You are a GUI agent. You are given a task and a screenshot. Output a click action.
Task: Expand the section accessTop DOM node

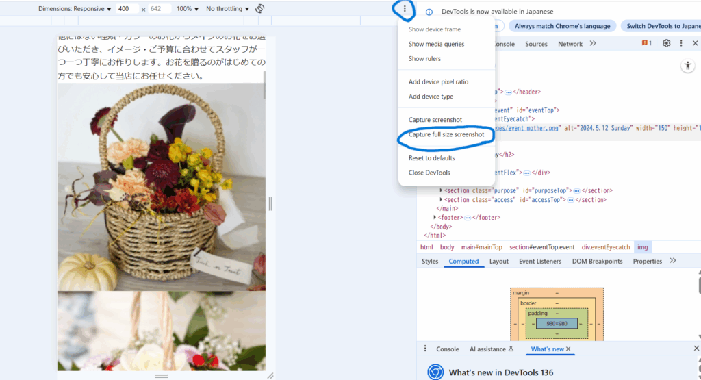point(442,200)
